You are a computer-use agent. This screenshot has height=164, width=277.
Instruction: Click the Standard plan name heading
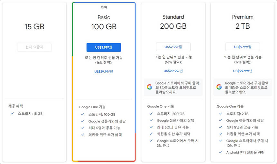coord(173,17)
